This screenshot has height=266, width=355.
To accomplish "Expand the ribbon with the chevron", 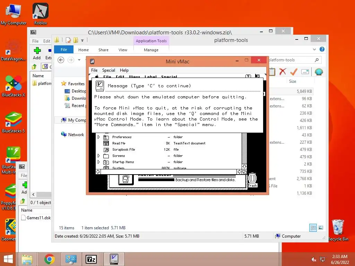I will pyautogui.click(x=314, y=49).
